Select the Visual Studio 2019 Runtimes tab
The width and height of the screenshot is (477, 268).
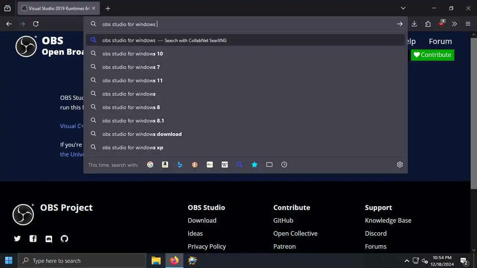tap(59, 8)
